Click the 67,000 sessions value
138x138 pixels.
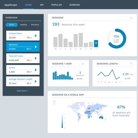[12, 49]
